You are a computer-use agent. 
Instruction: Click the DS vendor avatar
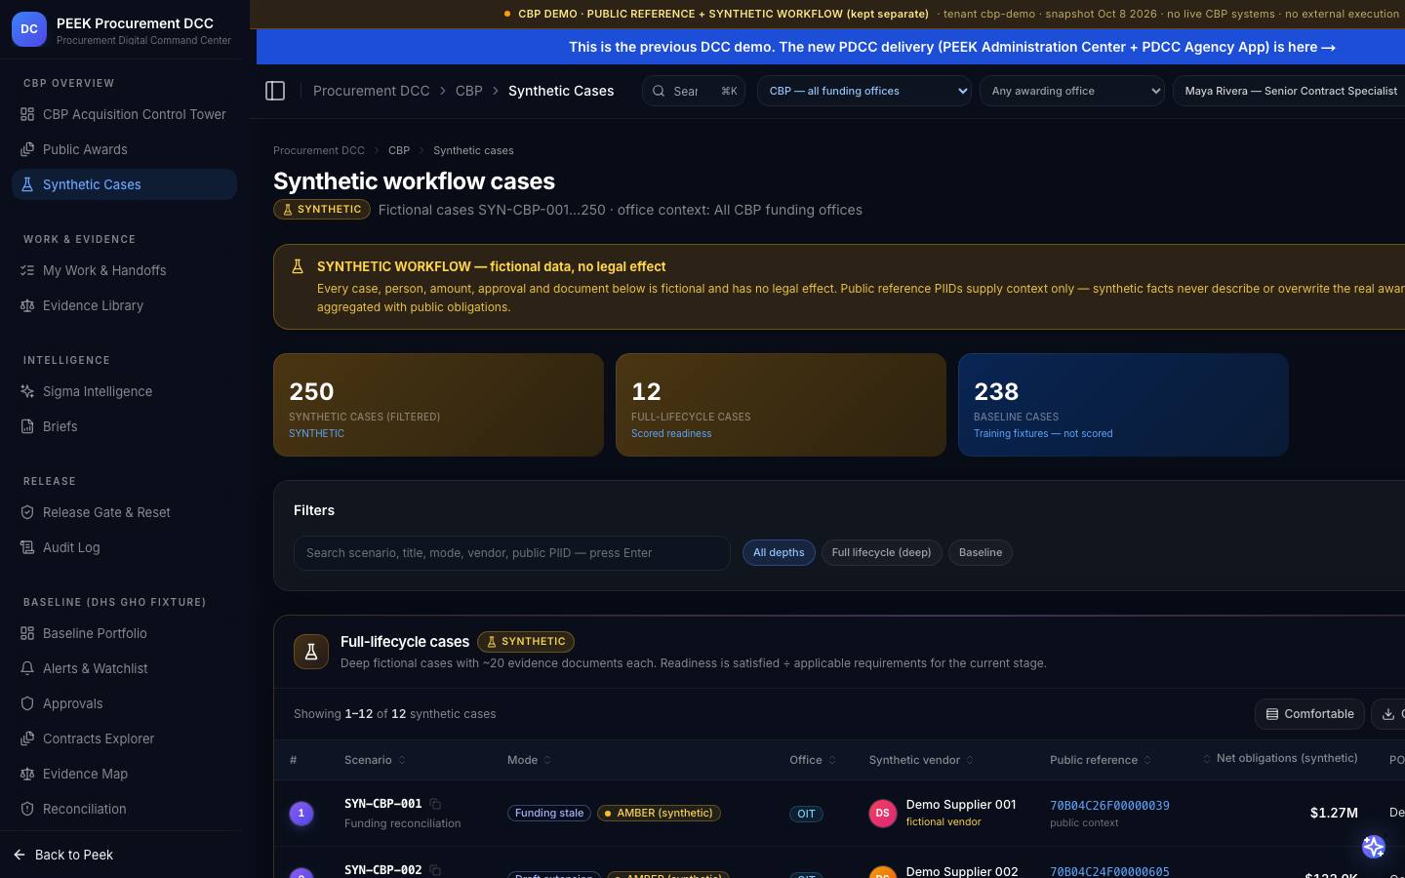(x=883, y=813)
